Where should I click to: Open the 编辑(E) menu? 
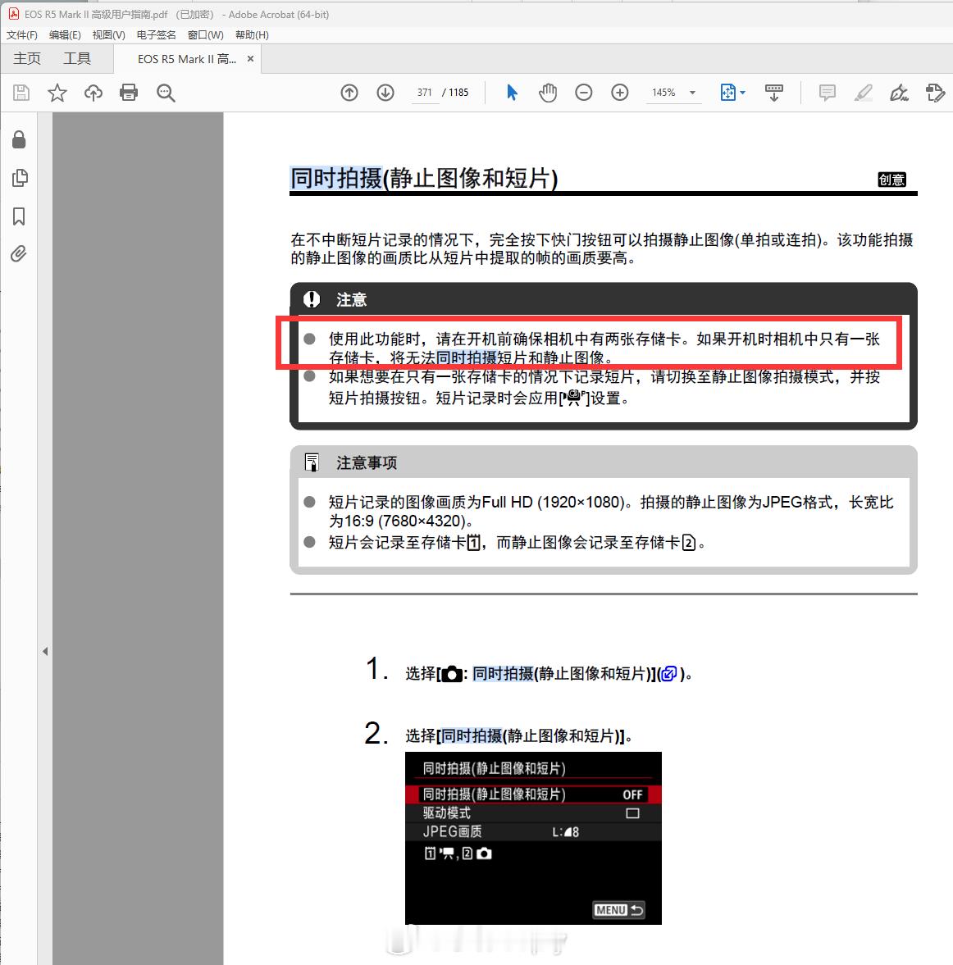[65, 35]
